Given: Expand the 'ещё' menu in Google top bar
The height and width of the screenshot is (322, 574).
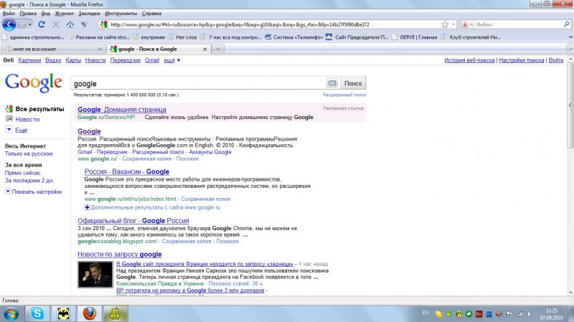Looking at the screenshot, I should (171, 60).
